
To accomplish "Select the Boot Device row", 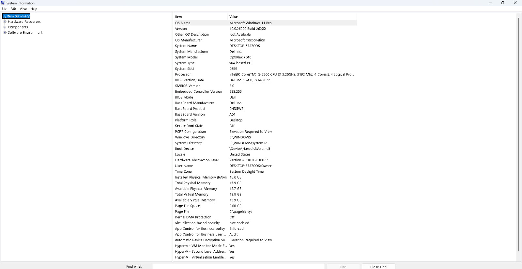I will tap(265, 149).
